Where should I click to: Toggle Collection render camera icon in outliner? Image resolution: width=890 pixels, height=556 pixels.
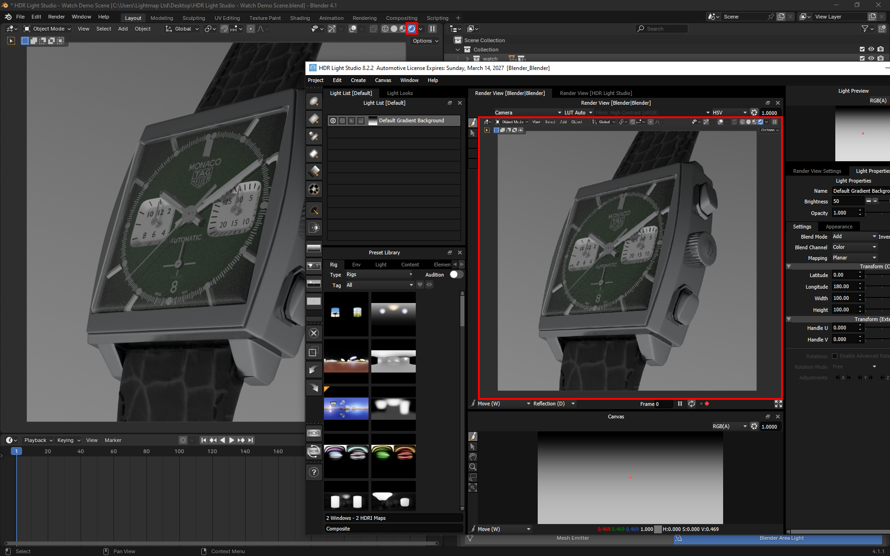pos(880,49)
